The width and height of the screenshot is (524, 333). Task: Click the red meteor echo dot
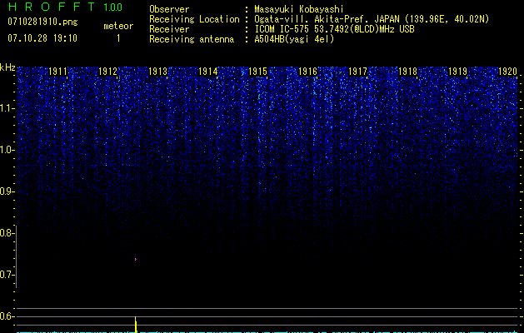pyautogui.click(x=136, y=259)
